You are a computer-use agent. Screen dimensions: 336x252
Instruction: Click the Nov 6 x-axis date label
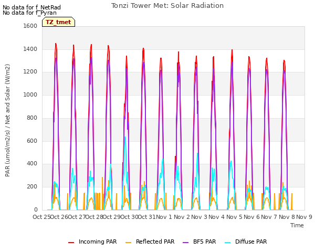[252, 217]
